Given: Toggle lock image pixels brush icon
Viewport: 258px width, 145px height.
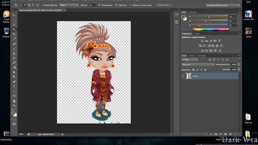Looking at the screenshot, I should pos(198,70).
